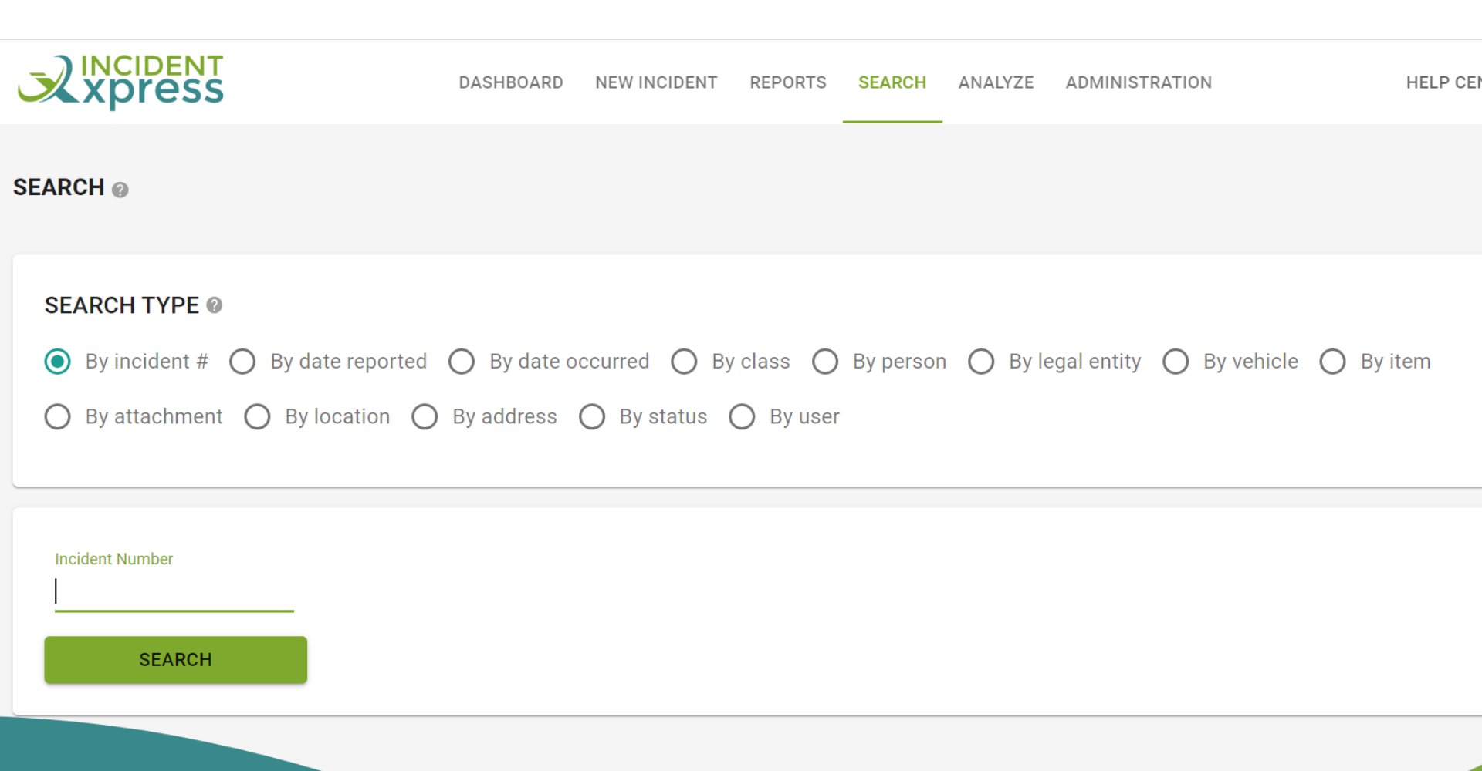
Task: Choose By attachment search type
Action: tap(58, 417)
